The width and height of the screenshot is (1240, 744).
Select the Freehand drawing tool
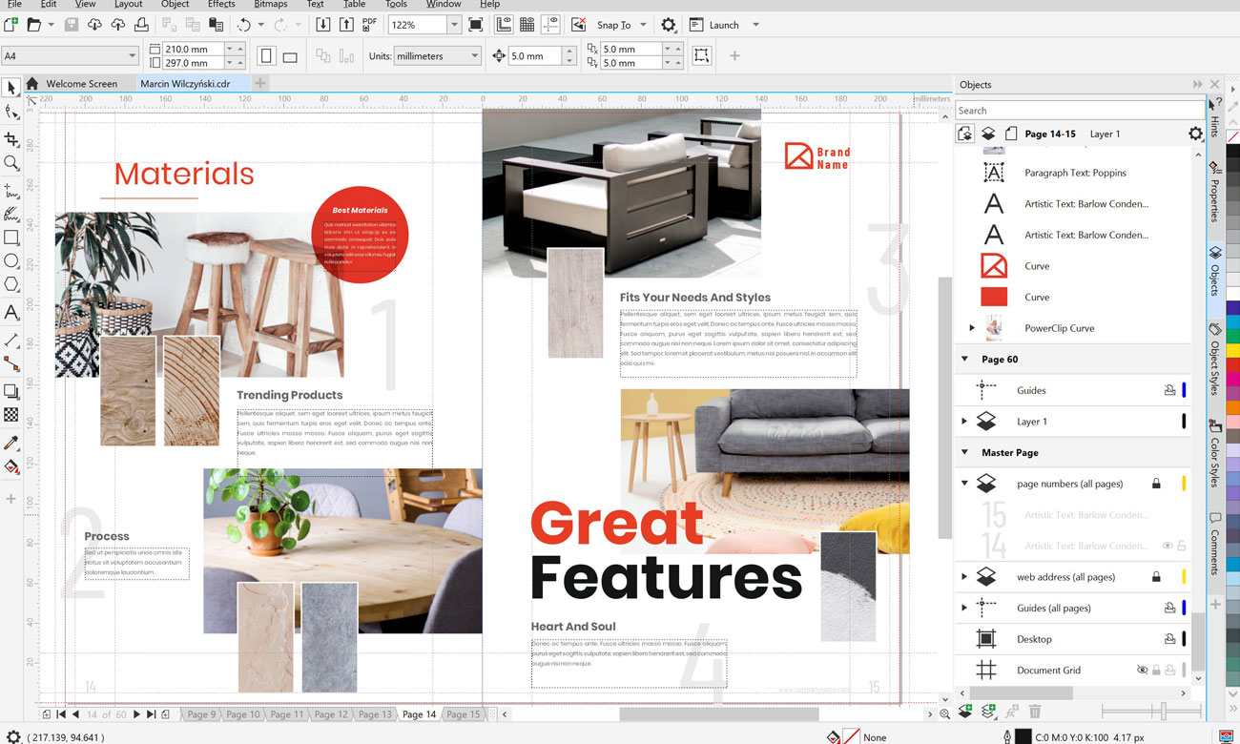click(x=11, y=191)
